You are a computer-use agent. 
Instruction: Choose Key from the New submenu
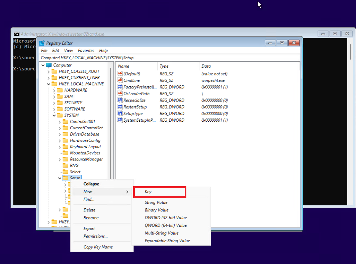tap(148, 192)
